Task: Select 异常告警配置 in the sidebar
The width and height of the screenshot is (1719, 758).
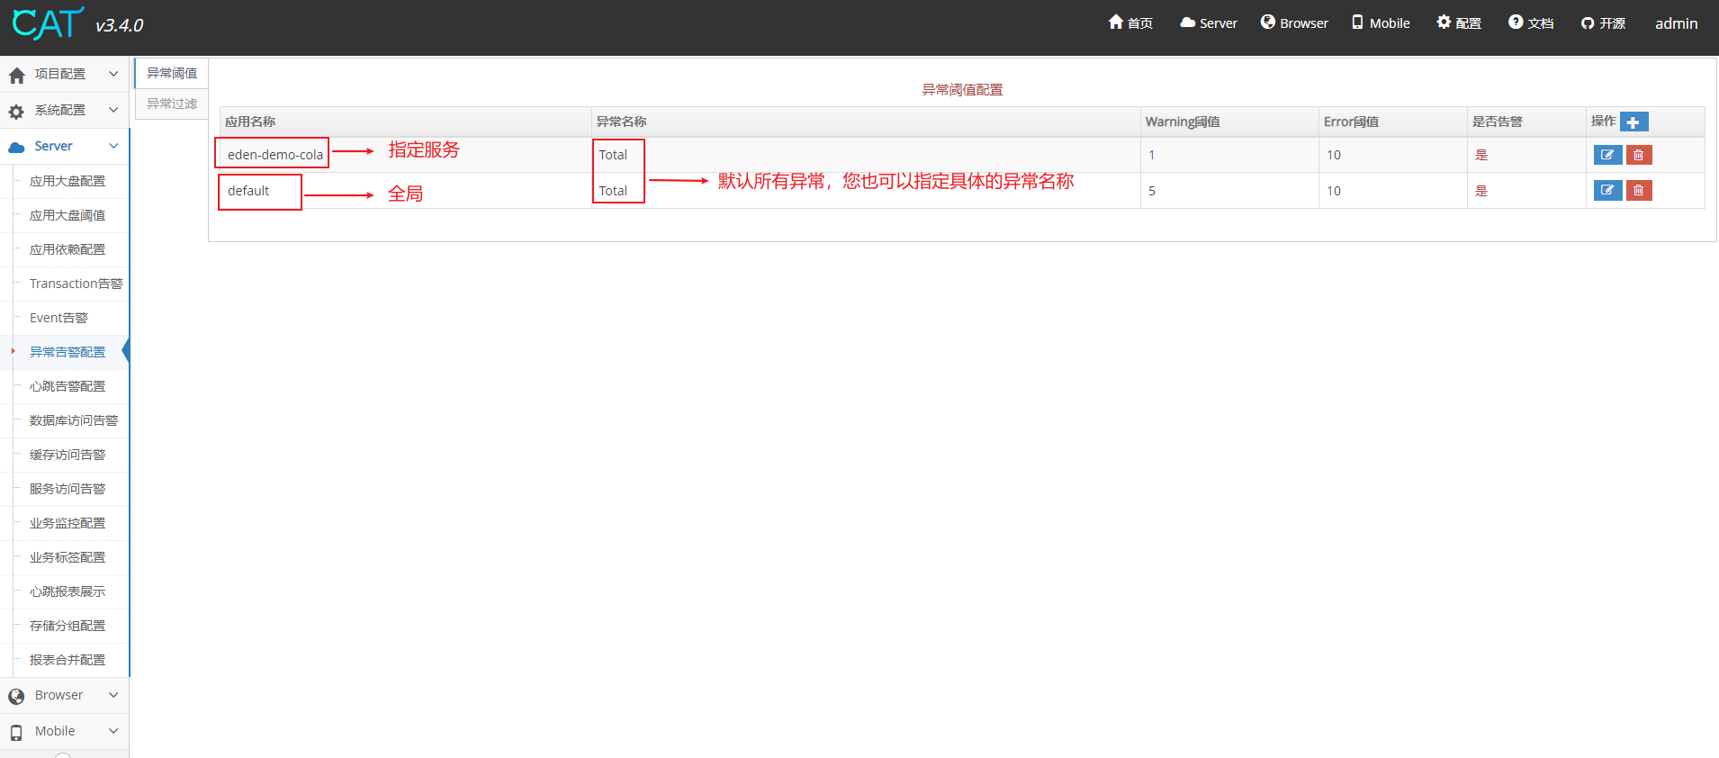Action: [67, 352]
